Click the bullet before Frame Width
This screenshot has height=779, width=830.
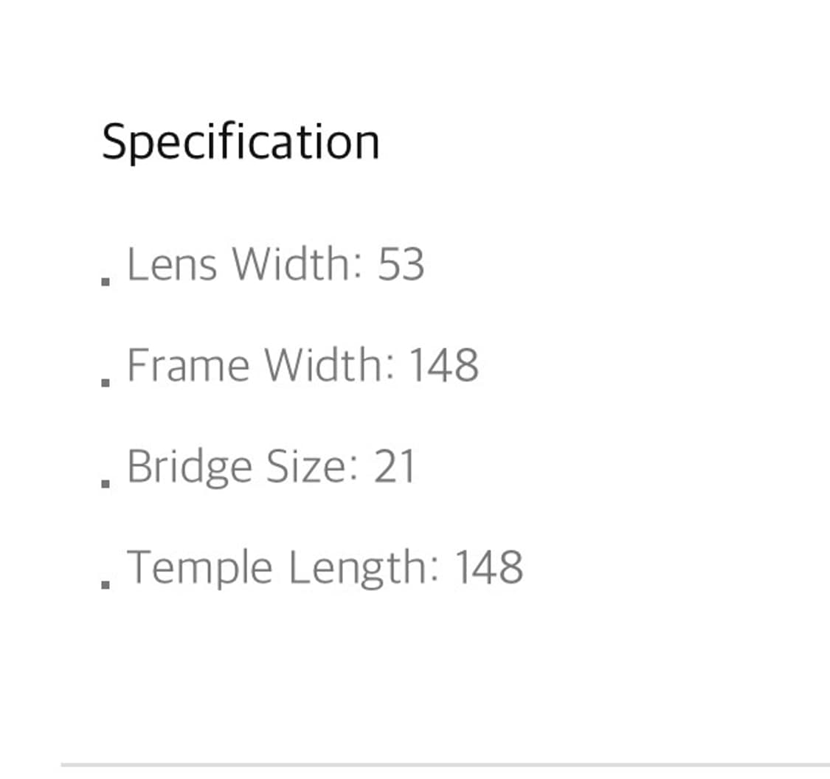(106, 382)
